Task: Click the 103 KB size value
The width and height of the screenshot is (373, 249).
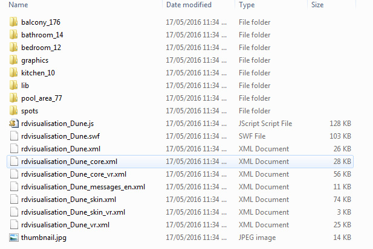Action: pyautogui.click(x=340, y=136)
